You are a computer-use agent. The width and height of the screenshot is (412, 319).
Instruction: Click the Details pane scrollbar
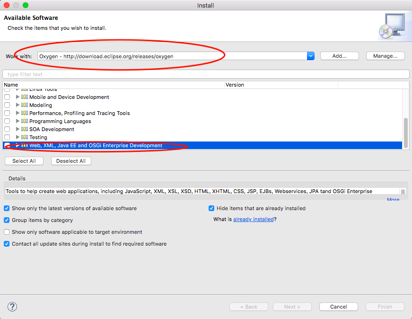point(403,191)
